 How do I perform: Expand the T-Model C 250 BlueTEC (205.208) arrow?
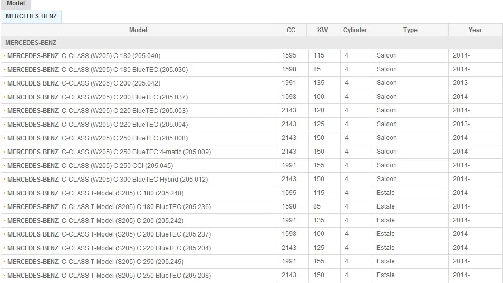pos(4,275)
